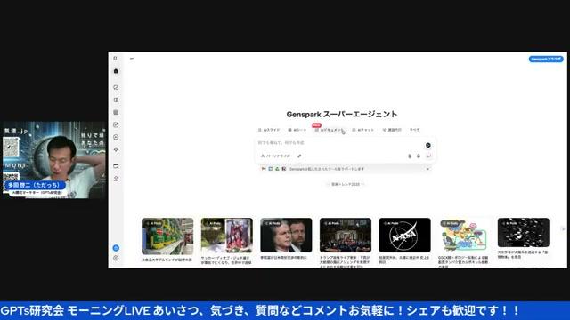Advance the news carousel with the right arrow
Screen dimensions: 570x320
pos(562,229)
